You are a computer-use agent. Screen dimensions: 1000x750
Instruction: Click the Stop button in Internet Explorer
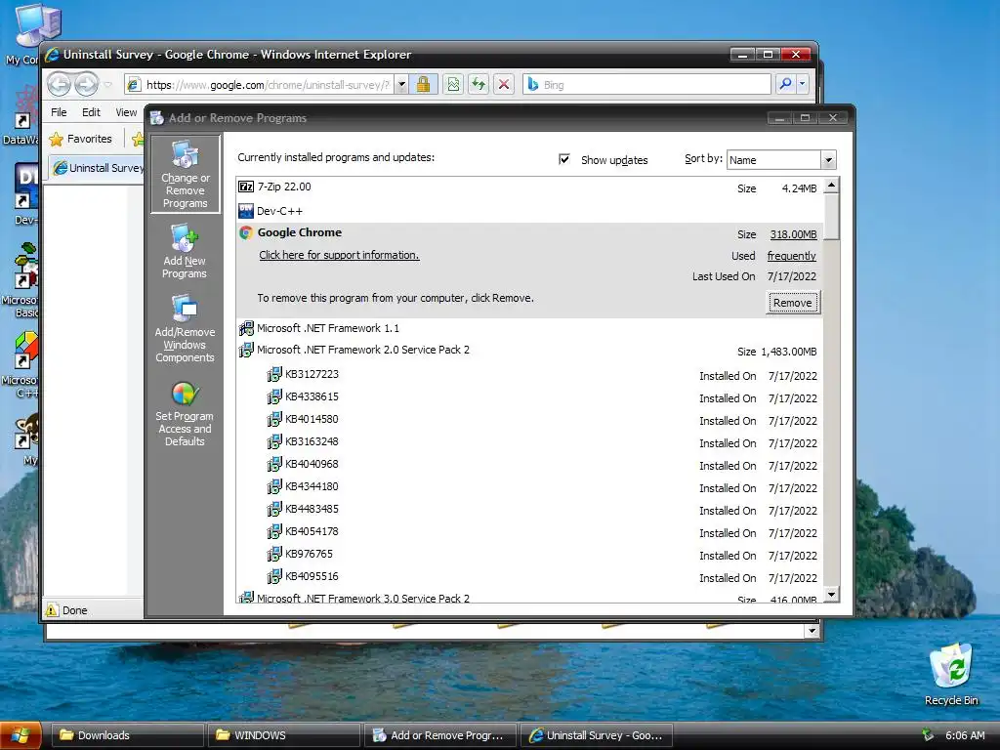[504, 84]
